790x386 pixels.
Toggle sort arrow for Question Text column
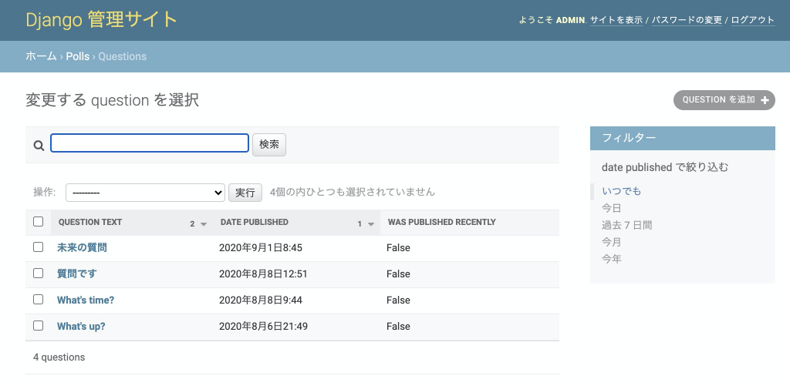click(204, 224)
